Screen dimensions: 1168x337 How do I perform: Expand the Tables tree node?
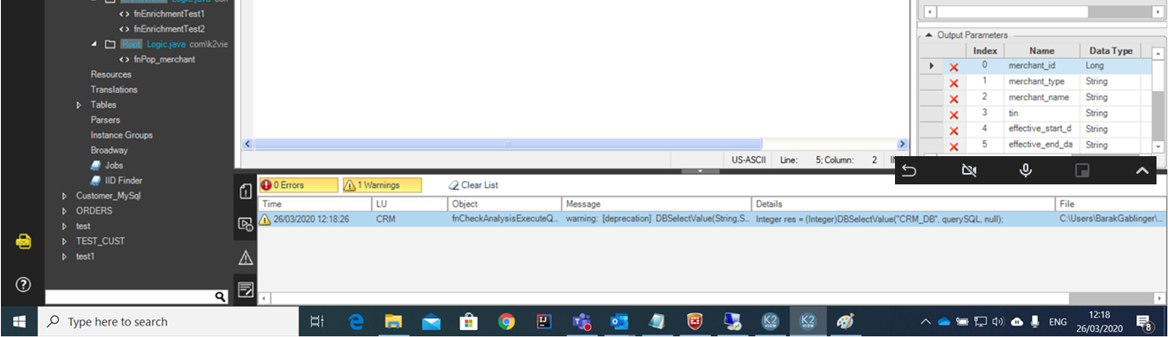80,105
